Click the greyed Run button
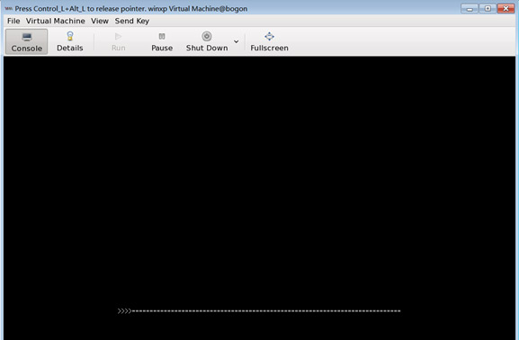This screenshot has height=340, width=519. coord(118,41)
